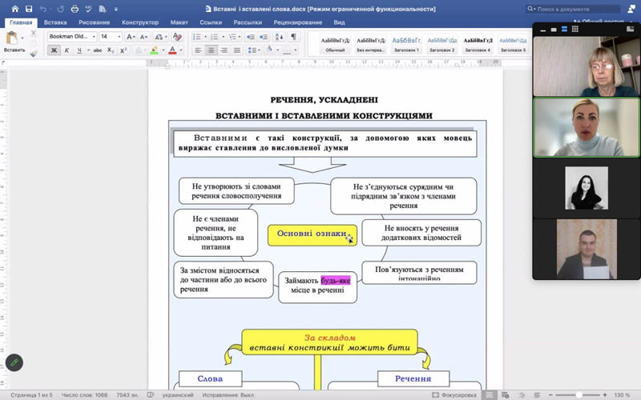Click language indicator украинский
Screen dimensions: 641x400
point(177,394)
